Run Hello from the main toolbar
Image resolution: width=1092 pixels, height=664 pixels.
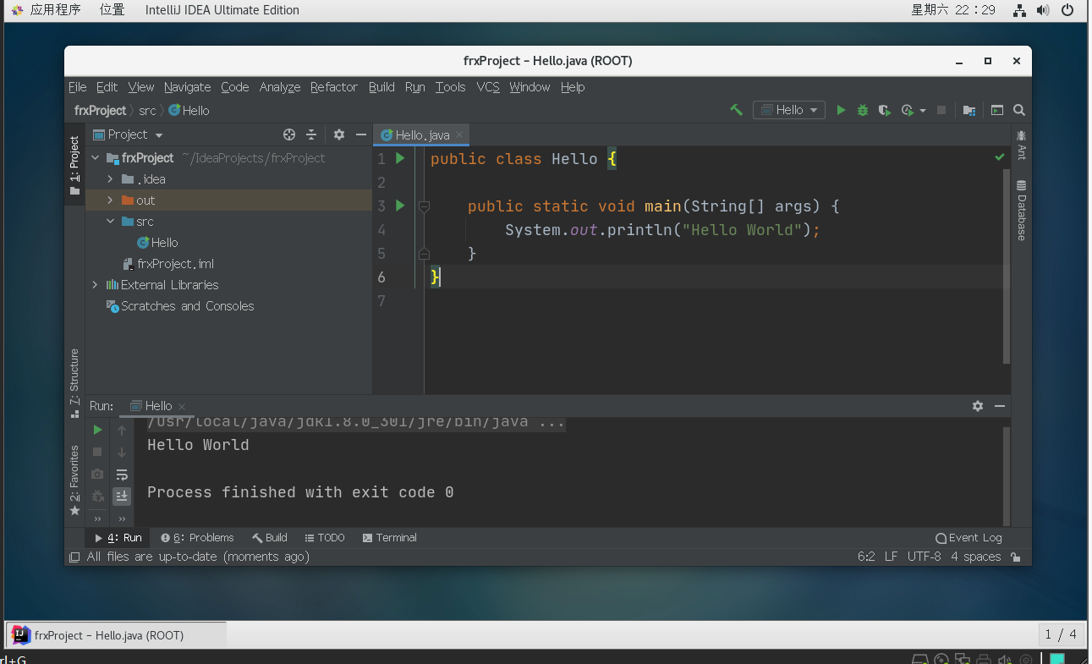click(841, 110)
